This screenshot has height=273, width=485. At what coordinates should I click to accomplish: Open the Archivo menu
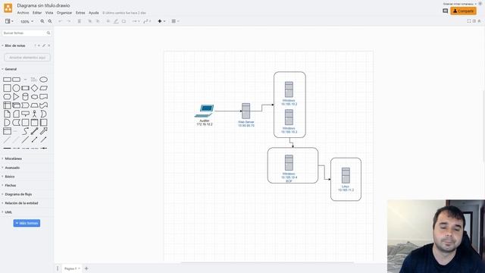point(23,13)
